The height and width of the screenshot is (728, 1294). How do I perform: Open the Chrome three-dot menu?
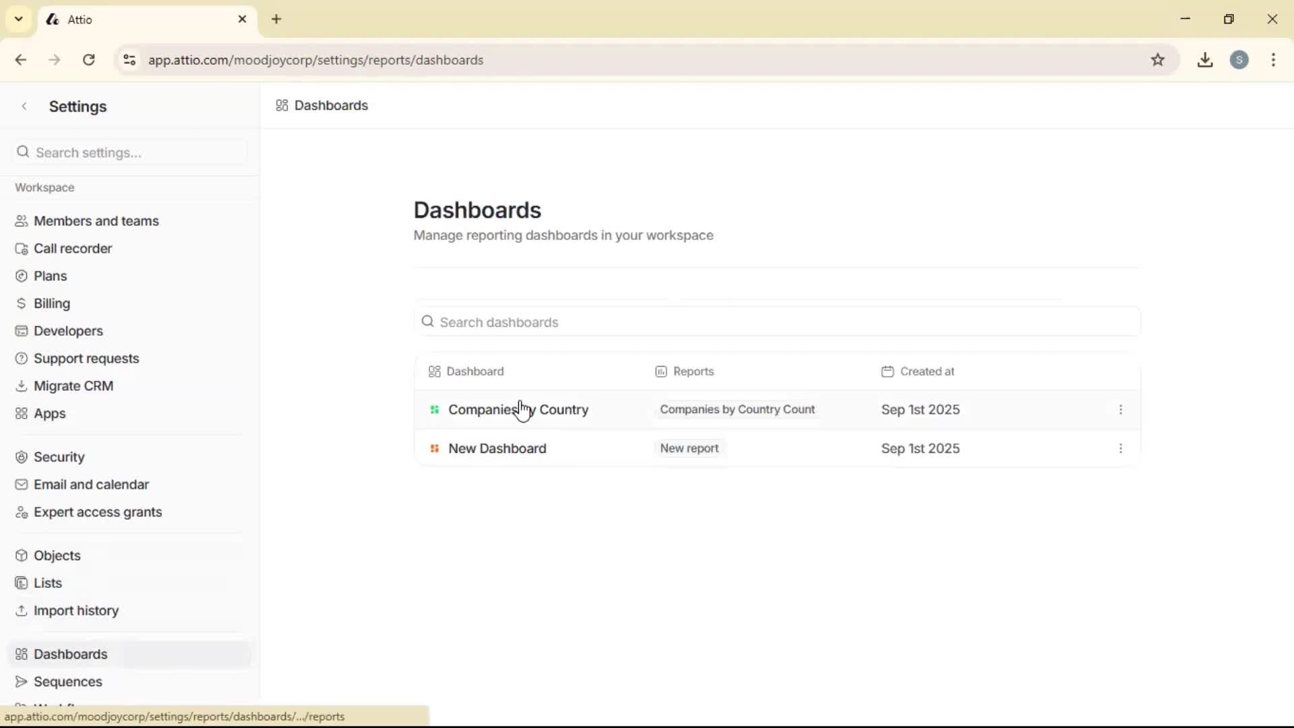1274,60
